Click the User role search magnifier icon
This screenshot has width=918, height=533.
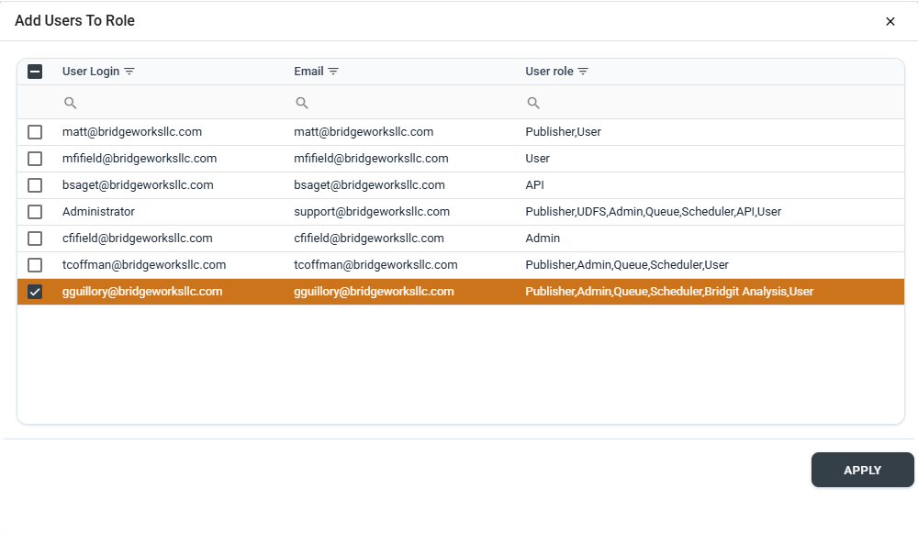coord(533,103)
